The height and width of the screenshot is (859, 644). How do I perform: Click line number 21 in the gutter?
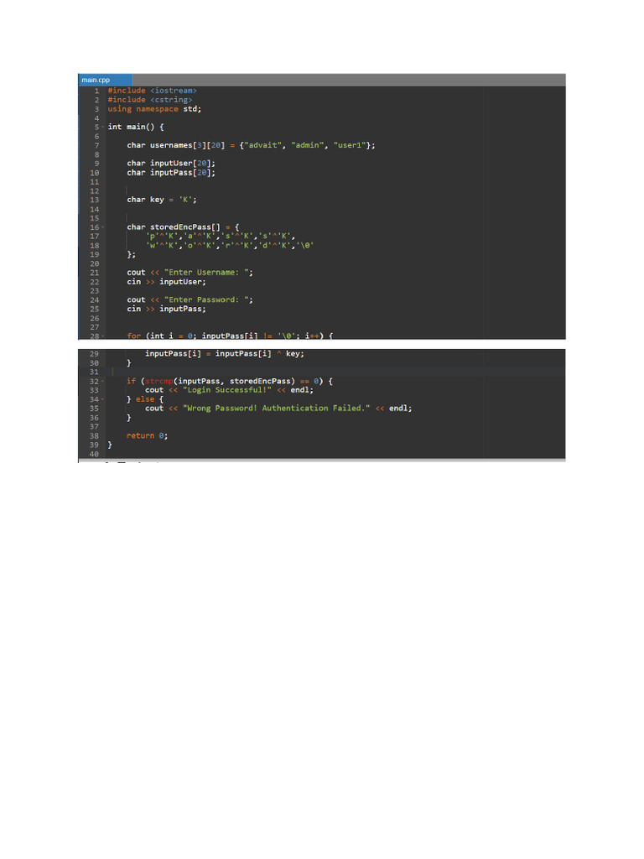[x=94, y=273]
